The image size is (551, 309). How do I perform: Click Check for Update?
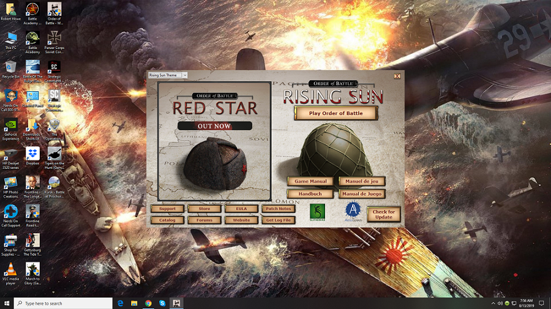384,215
